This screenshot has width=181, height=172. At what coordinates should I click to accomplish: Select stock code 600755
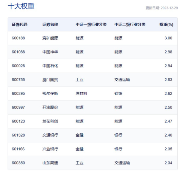pos(18,80)
